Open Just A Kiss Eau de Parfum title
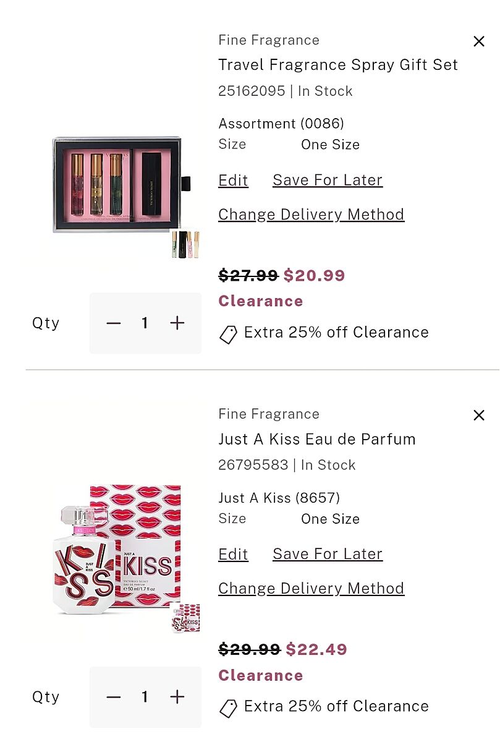The height and width of the screenshot is (742, 500). pos(316,439)
